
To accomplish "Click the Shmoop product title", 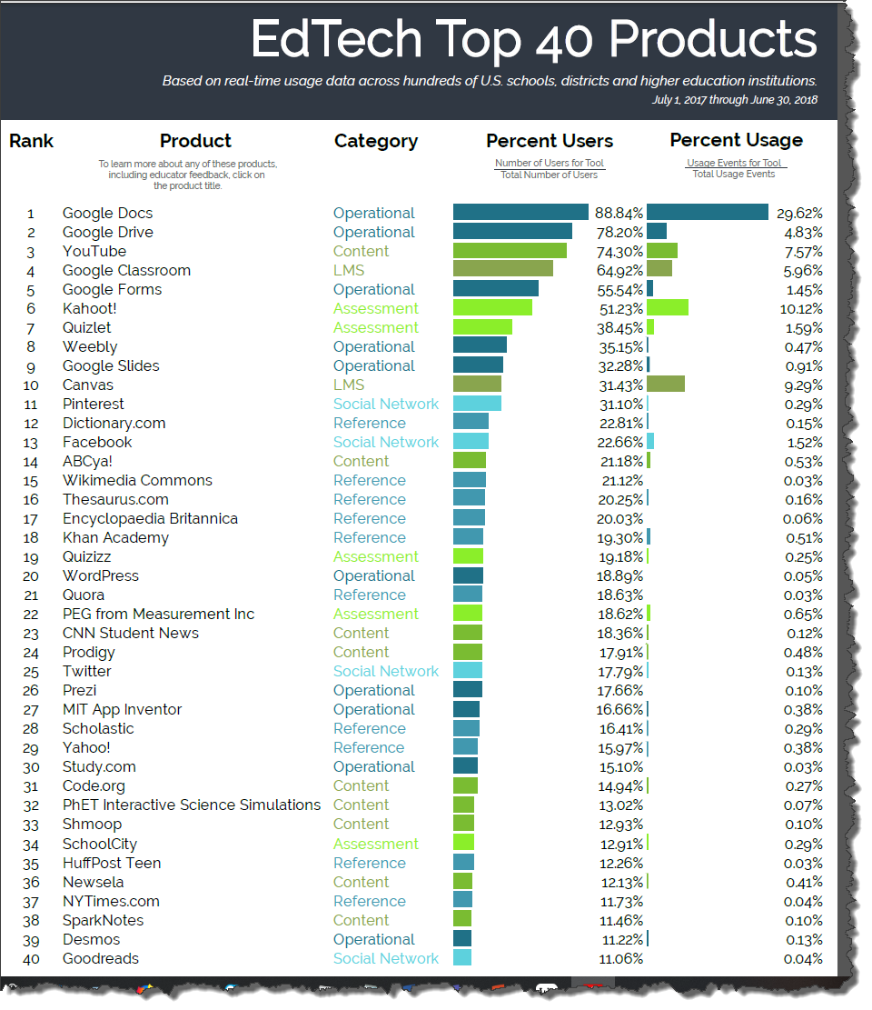I will coord(92,825).
